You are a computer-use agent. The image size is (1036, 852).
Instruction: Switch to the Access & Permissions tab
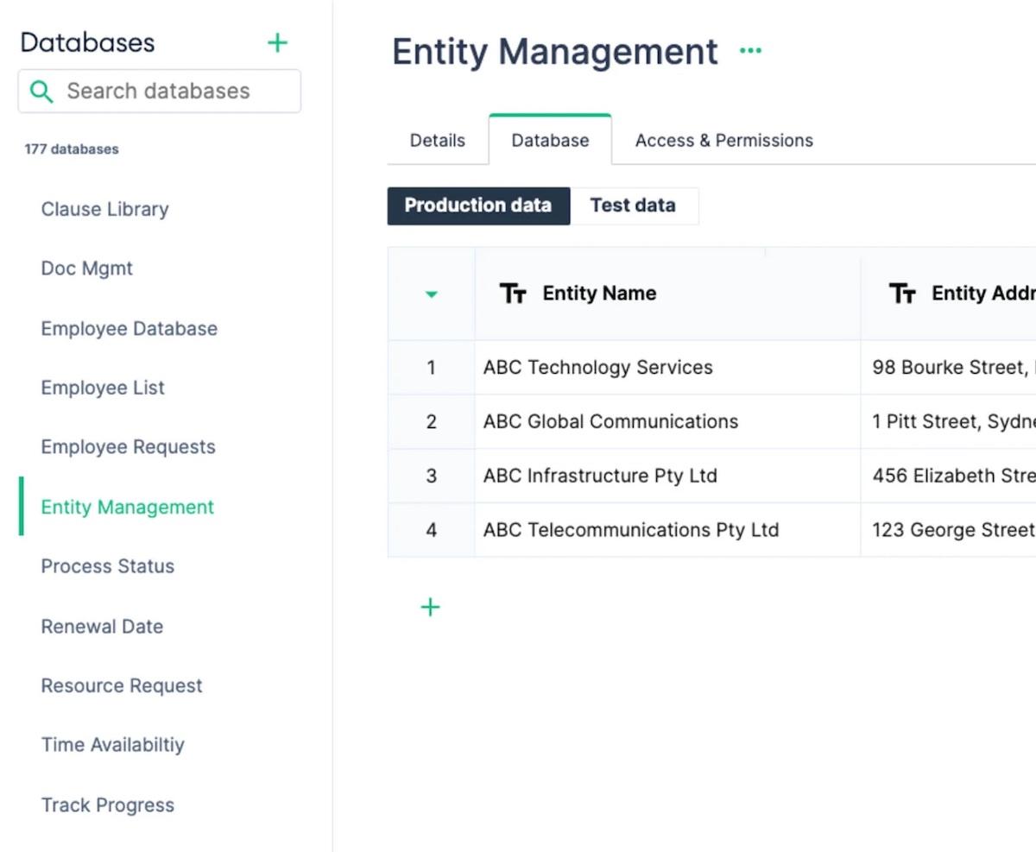pos(723,140)
